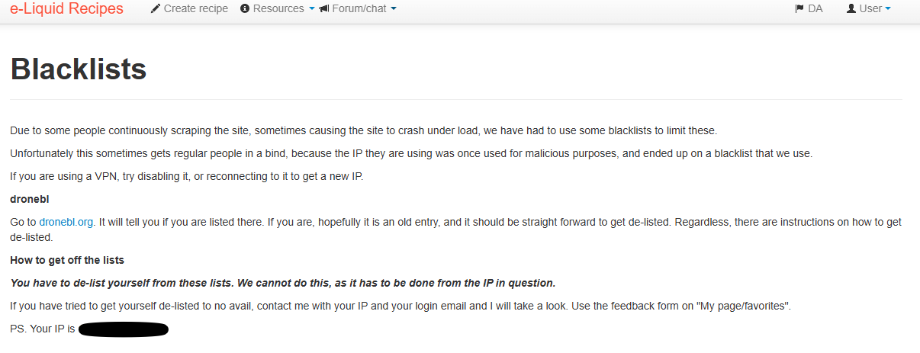Go to e-Liquid Recipes home link
This screenshot has height=353, width=920.
tap(66, 9)
